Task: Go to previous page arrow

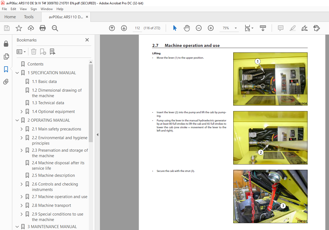Action: (112, 28)
